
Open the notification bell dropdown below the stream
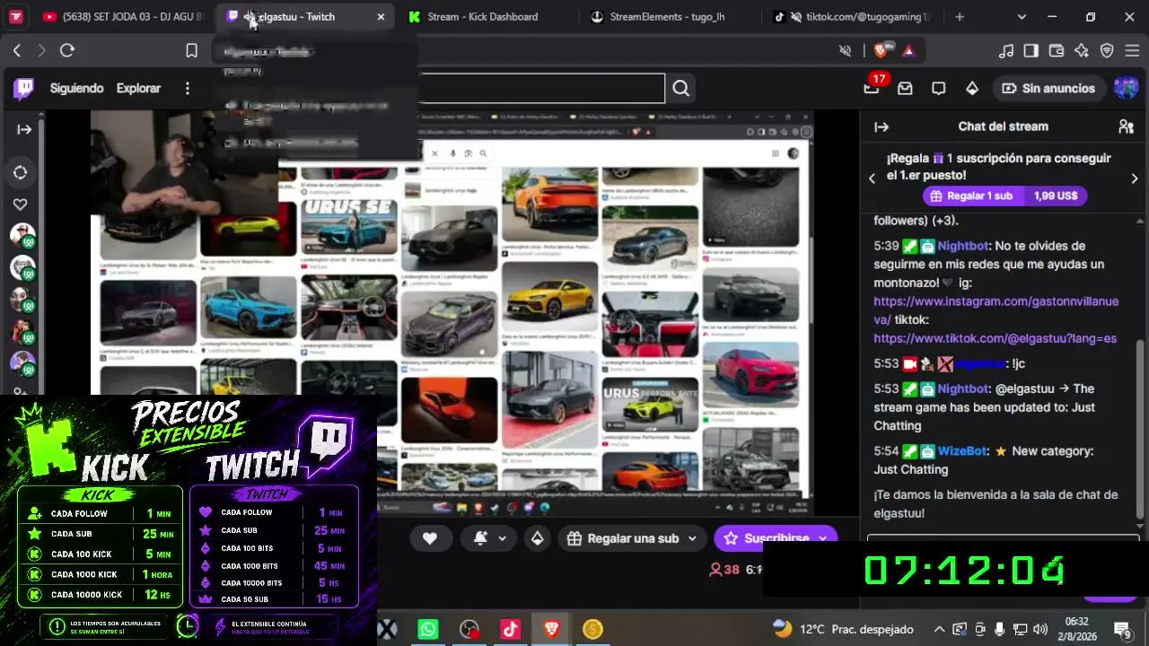coord(490,538)
